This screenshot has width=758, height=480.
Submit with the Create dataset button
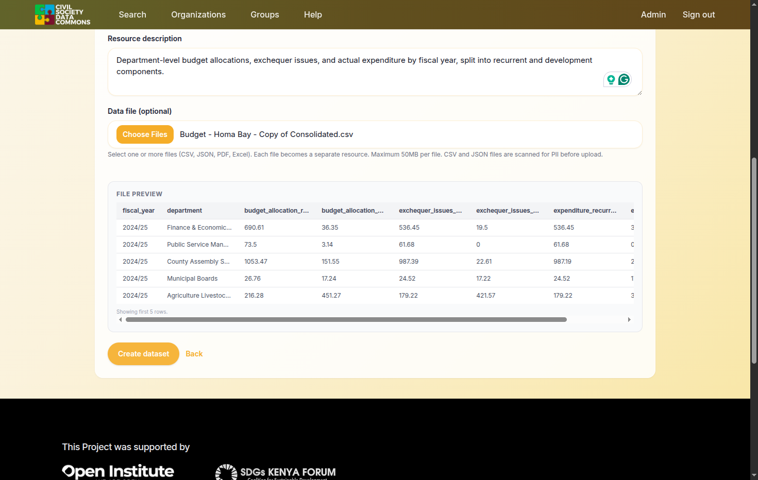pyautogui.click(x=143, y=354)
